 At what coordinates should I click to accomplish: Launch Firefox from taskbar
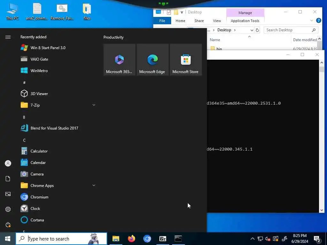click(x=131, y=239)
